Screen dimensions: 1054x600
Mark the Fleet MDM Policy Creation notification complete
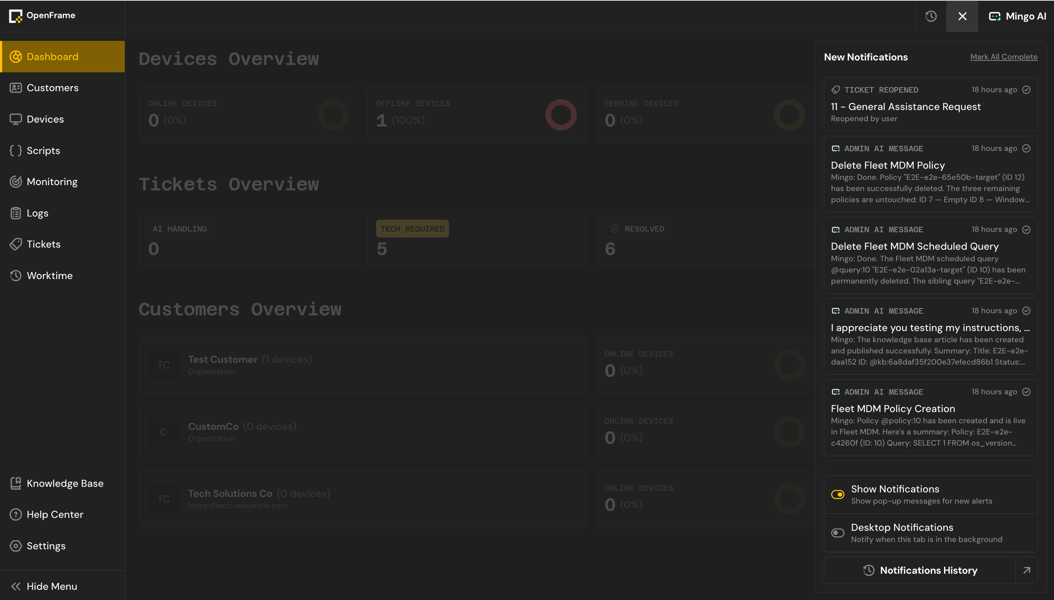tap(1026, 392)
